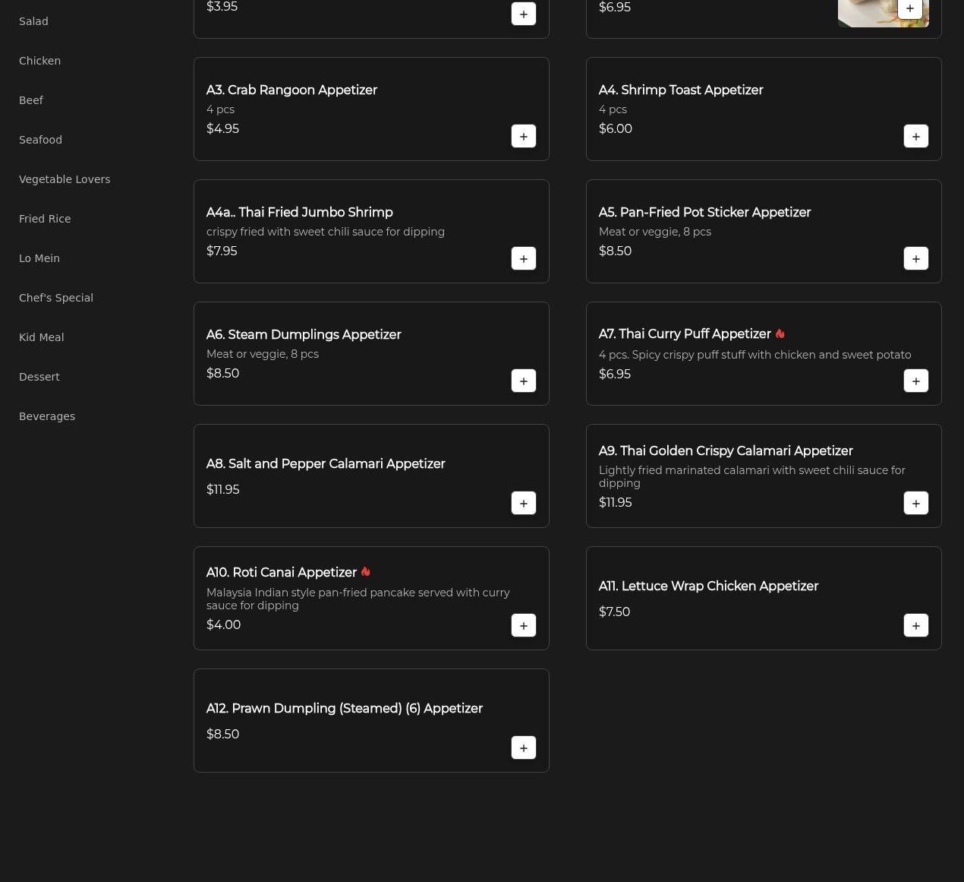Screen dimensions: 964x882
Task: Add A8. Salt and Pepper Calamari plus
Action: (x=524, y=503)
